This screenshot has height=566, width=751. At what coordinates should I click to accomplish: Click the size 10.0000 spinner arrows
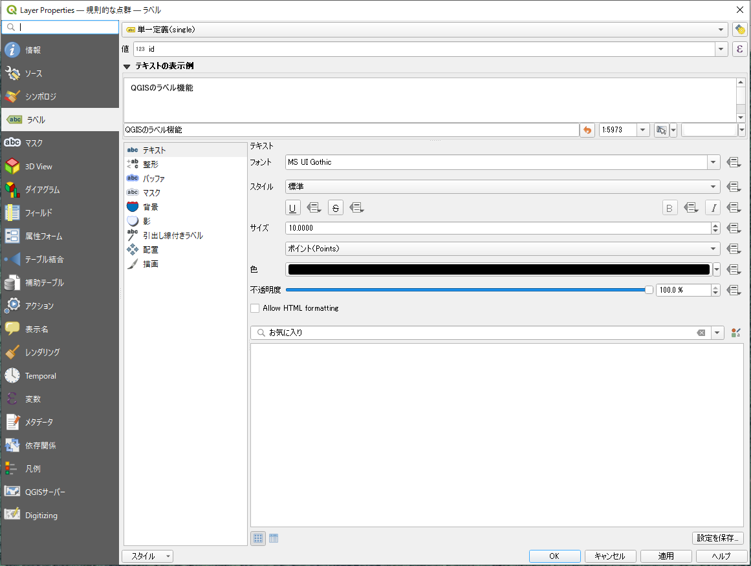coord(715,228)
